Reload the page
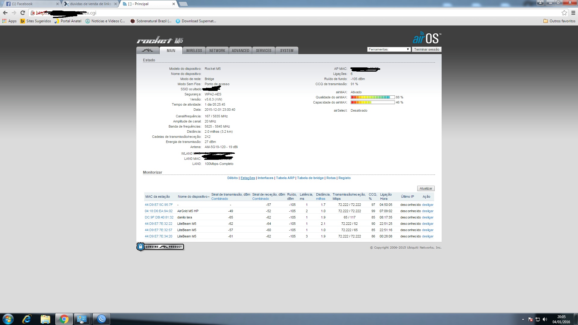This screenshot has width=578, height=325. 23,13
